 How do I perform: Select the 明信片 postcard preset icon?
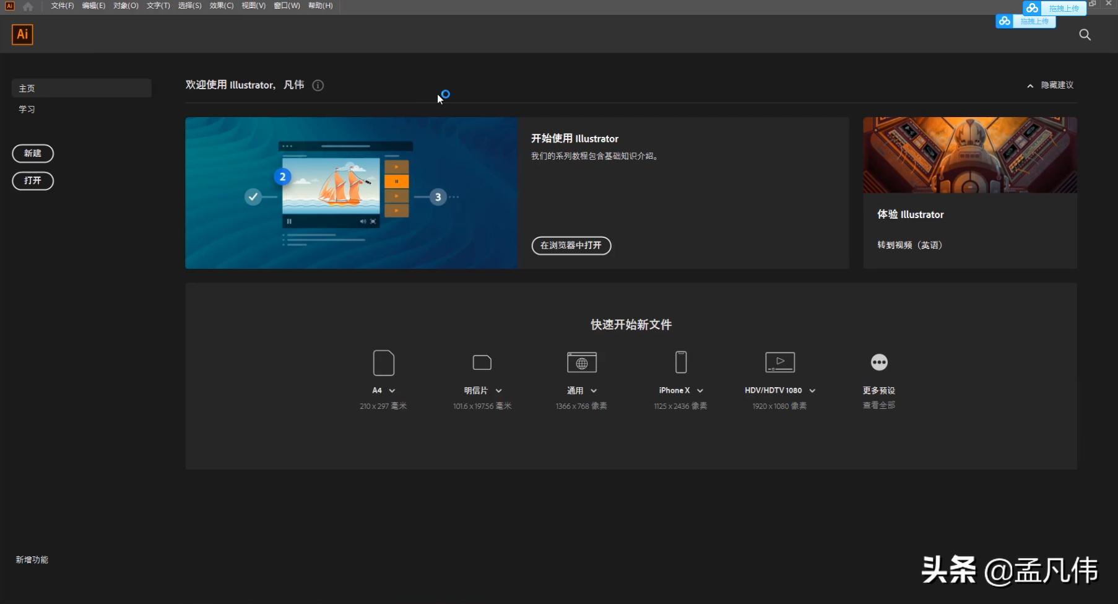[x=482, y=362]
